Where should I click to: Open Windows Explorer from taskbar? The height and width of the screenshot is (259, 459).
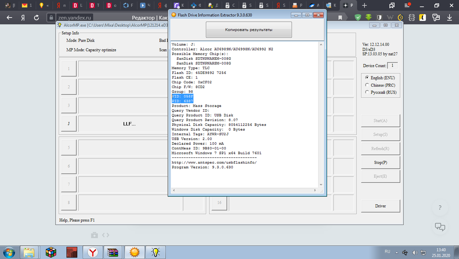pos(30,252)
